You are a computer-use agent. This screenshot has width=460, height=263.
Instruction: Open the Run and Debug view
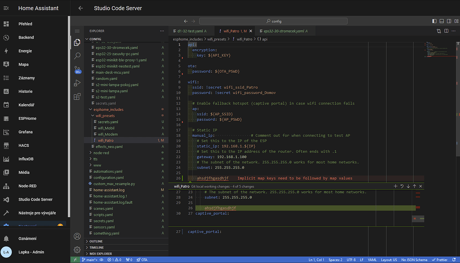click(x=77, y=83)
